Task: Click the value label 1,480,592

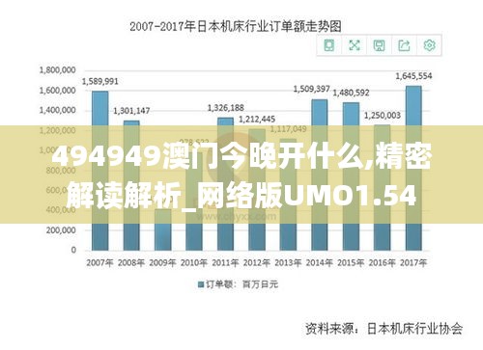Action: pos(351,93)
